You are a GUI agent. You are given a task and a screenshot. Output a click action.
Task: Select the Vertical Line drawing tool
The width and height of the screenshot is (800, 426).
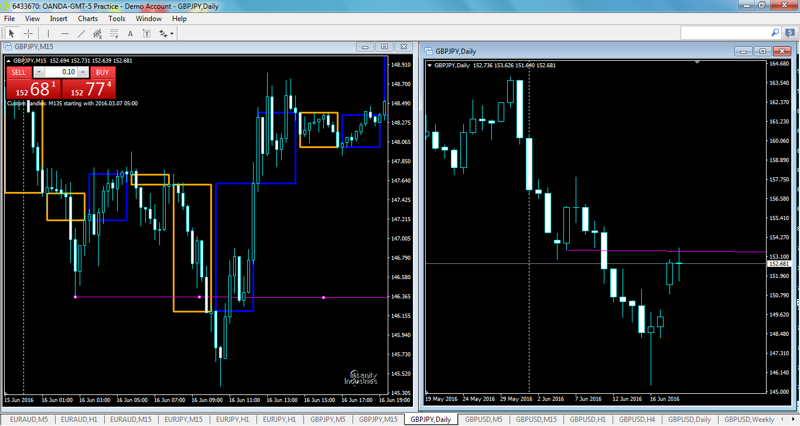point(48,33)
